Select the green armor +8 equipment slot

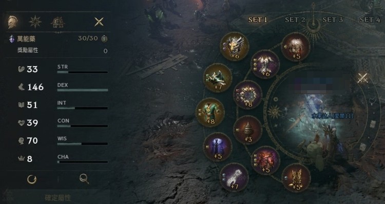click(210, 112)
